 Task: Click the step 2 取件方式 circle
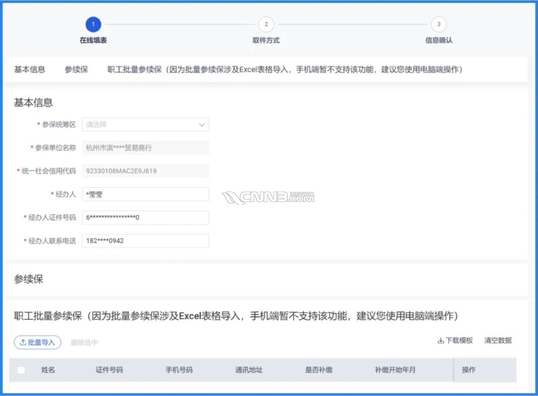(266, 24)
